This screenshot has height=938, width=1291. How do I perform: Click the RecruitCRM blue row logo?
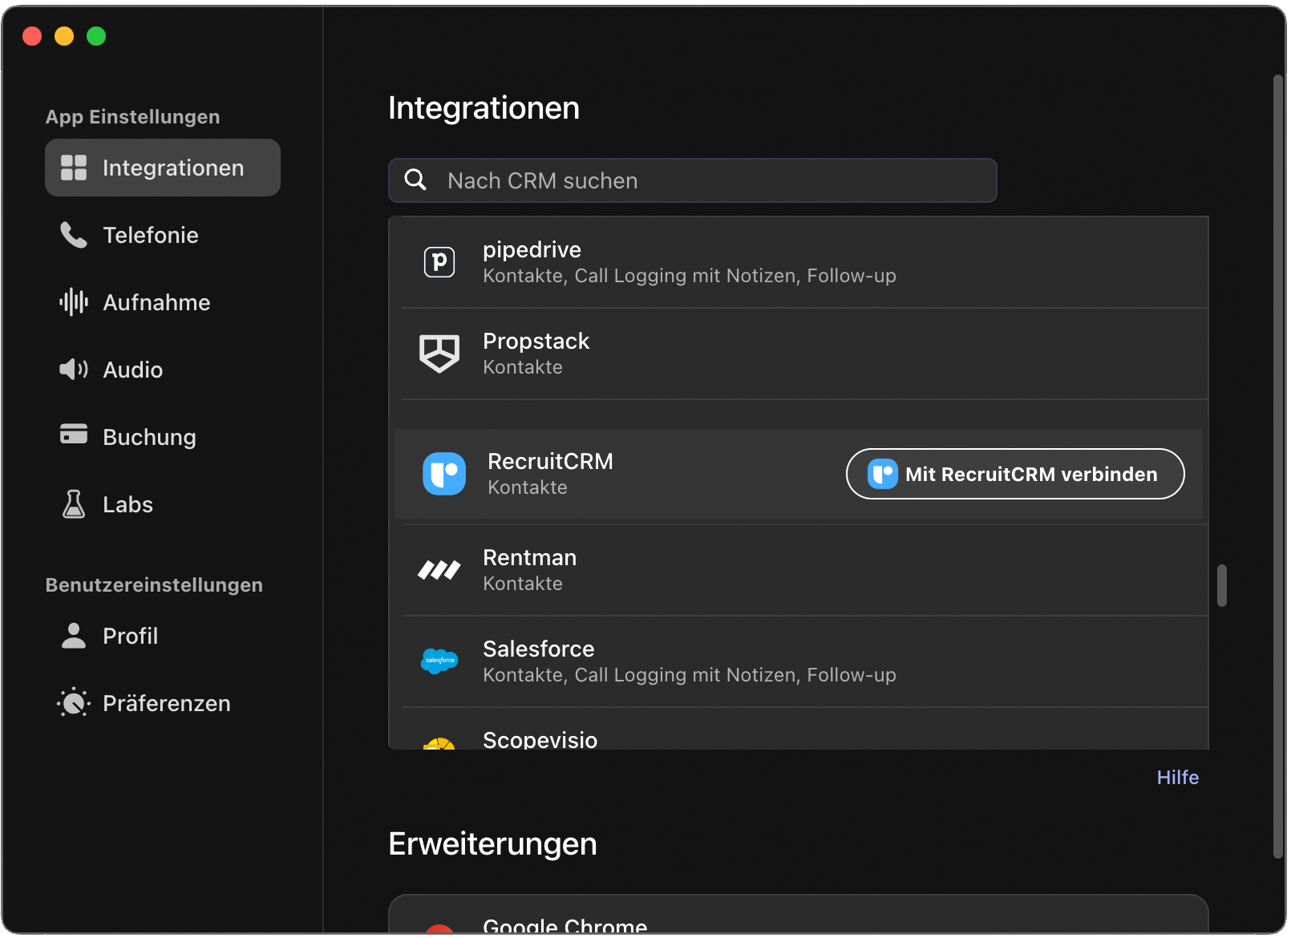(x=444, y=474)
